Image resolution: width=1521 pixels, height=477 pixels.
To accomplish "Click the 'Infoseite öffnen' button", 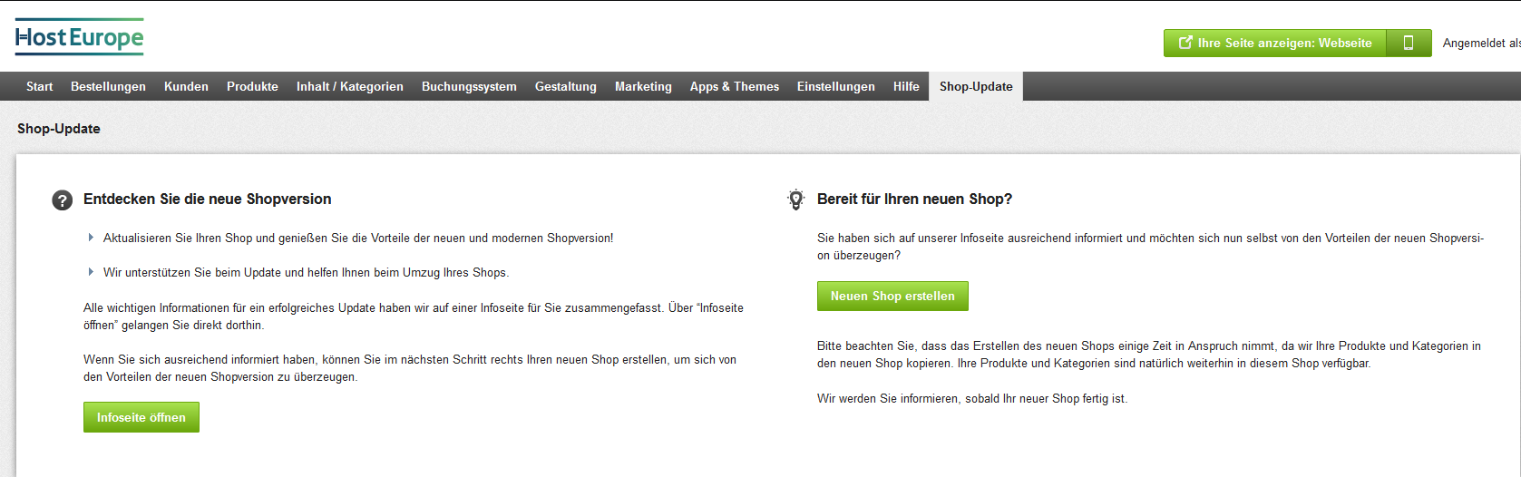I will click(x=141, y=417).
